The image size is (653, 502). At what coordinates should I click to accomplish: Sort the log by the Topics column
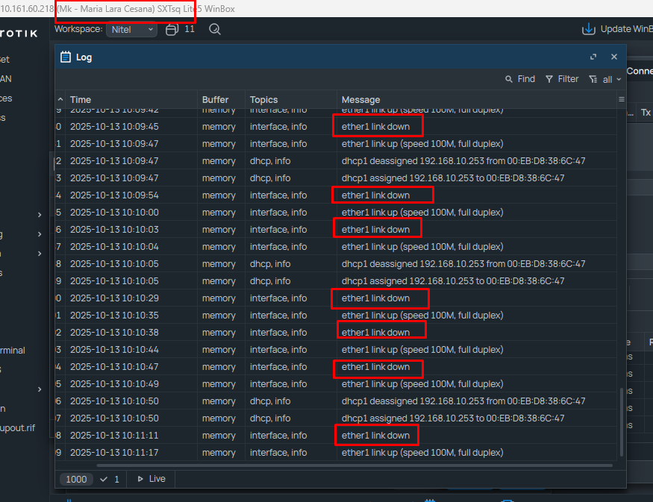[x=263, y=99]
